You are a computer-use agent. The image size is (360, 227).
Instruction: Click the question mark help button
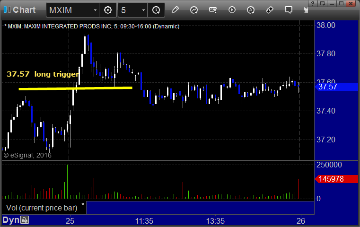coord(313,3)
